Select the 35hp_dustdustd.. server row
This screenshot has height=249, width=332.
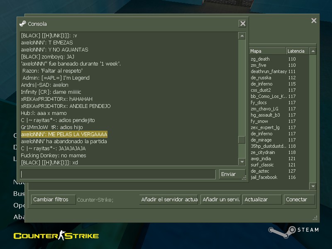pos(279,146)
